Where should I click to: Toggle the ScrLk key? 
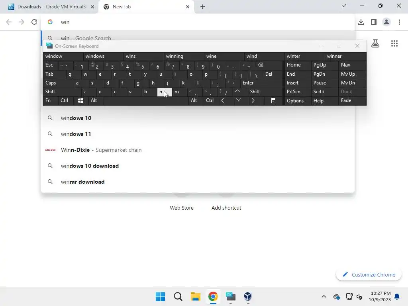[x=324, y=92]
